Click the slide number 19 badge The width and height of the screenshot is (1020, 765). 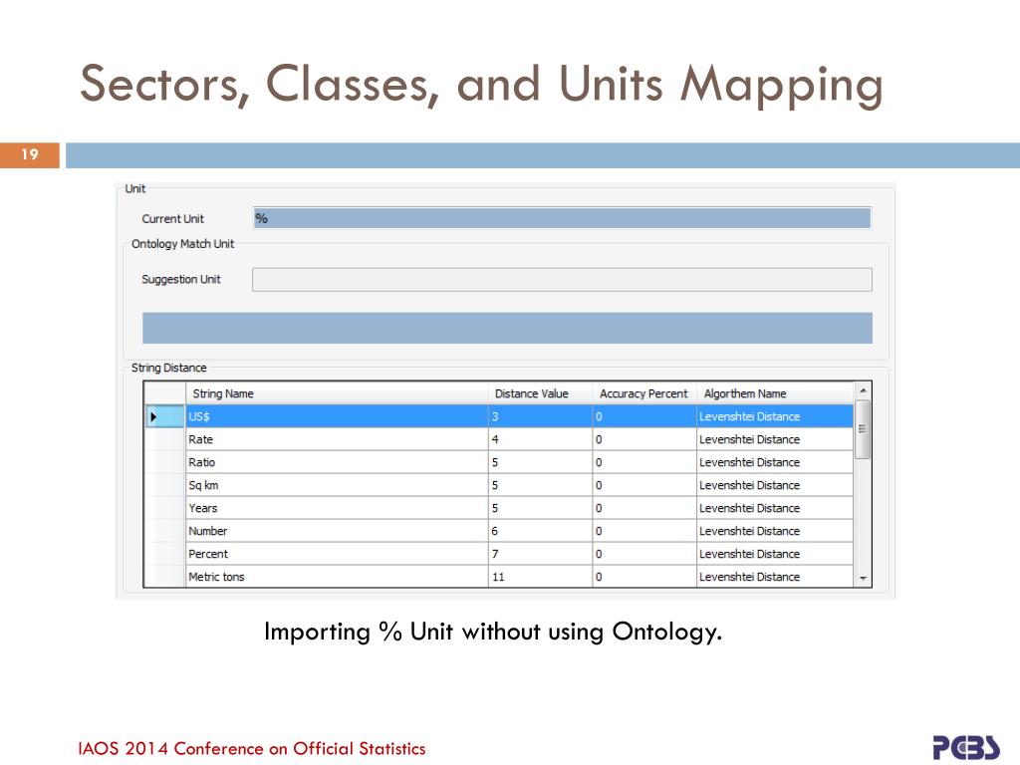click(29, 154)
